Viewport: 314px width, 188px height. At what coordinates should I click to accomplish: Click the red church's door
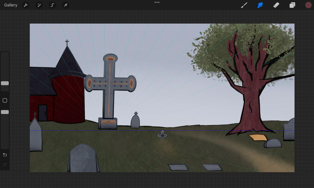(42, 113)
